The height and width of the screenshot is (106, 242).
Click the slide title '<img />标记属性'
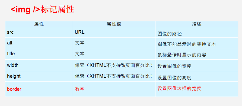point(43,10)
